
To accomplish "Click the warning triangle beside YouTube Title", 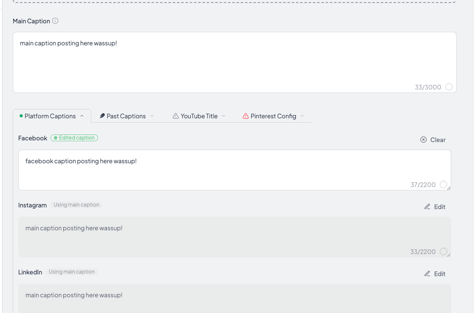I will 176,116.
